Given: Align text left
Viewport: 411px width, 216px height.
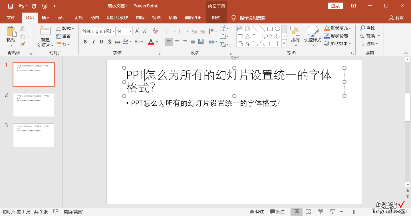Looking at the screenshot, I should point(169,42).
